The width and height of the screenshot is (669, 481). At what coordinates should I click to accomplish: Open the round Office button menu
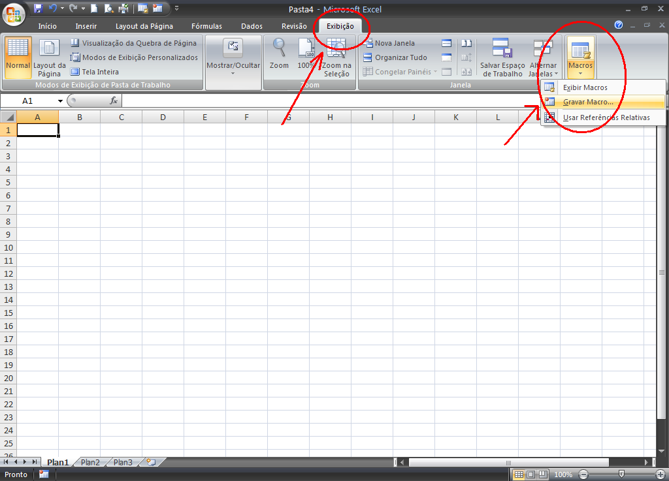pyautogui.click(x=14, y=14)
